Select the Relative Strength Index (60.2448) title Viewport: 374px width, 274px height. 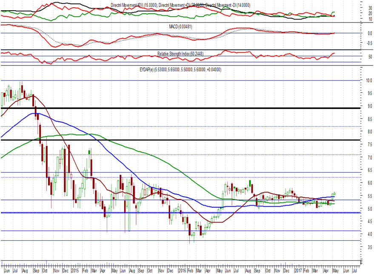click(180, 54)
